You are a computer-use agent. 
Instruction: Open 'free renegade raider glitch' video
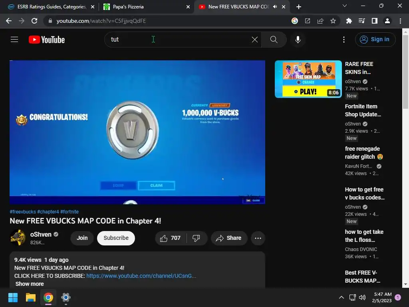[x=363, y=153]
